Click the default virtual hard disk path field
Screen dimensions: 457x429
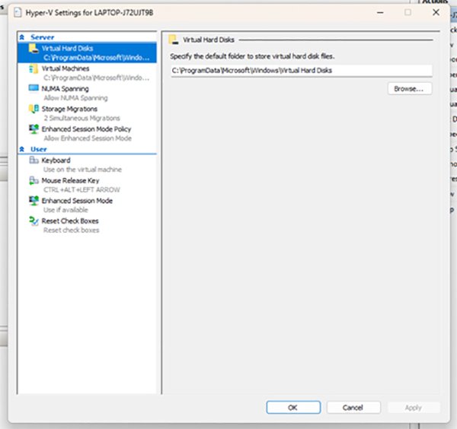coord(301,71)
